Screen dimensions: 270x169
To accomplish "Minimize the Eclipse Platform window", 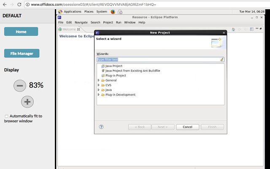I will pos(252,17).
